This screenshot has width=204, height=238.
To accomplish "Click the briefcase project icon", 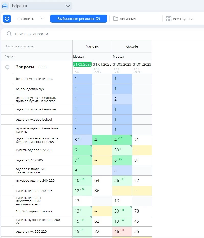I will coord(5,6).
